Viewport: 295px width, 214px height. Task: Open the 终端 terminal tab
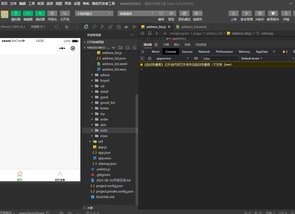(x=187, y=45)
